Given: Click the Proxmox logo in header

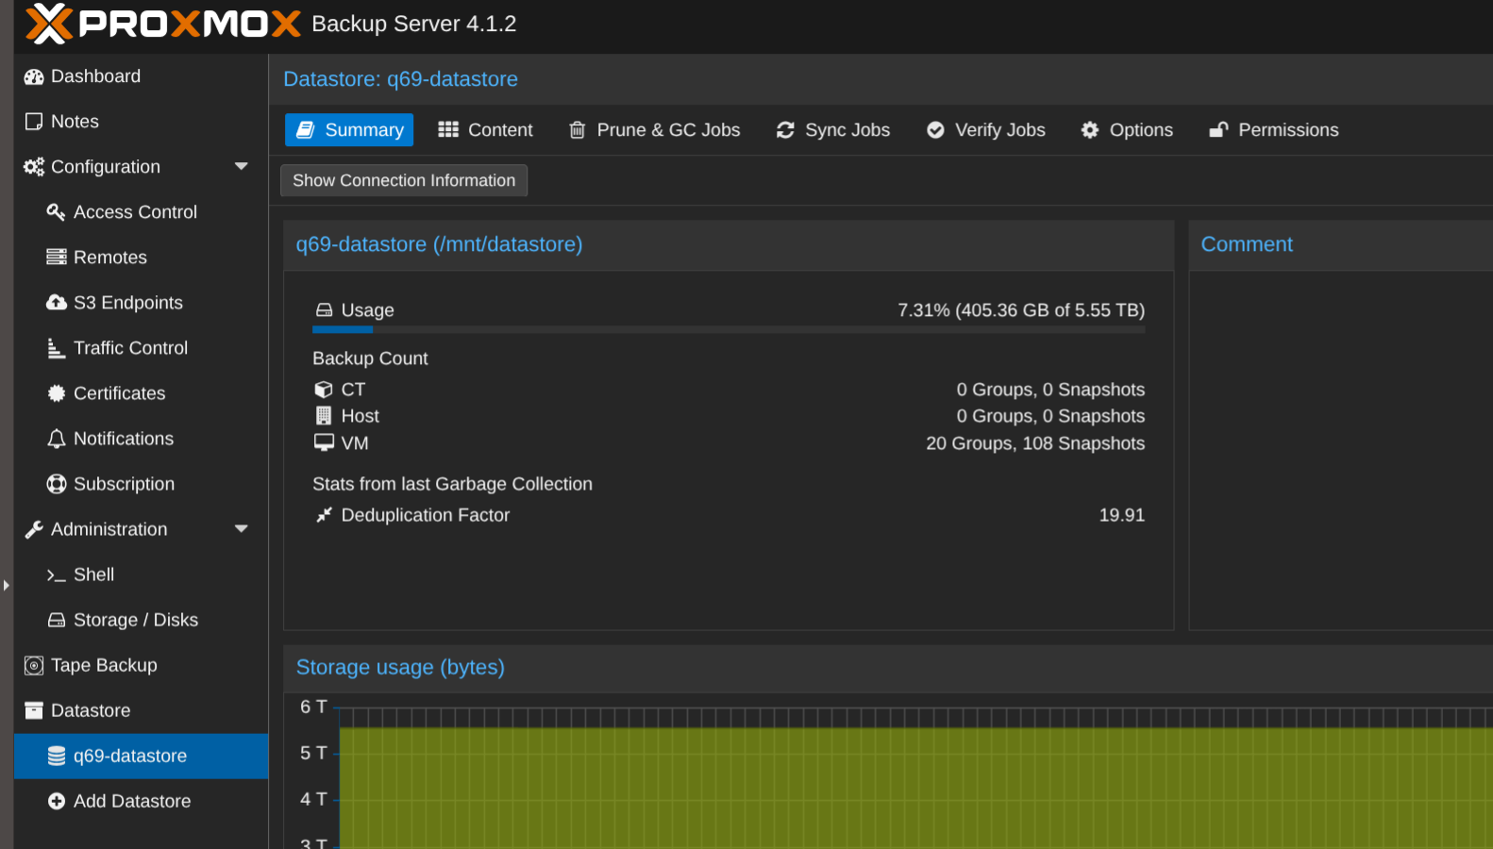Looking at the screenshot, I should click(162, 24).
